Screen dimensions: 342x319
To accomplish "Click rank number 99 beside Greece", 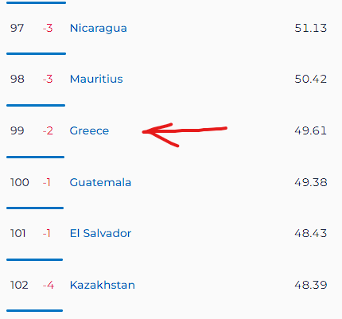I will (17, 130).
